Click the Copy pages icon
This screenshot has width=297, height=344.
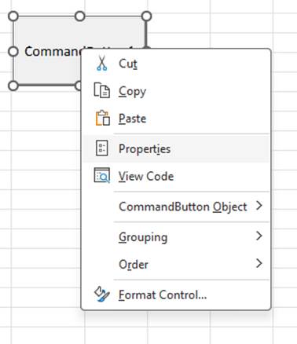pyautogui.click(x=101, y=90)
